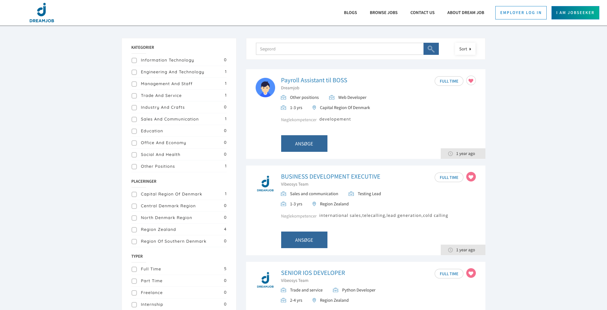This screenshot has width=607, height=310.
Task: Go to the Blogs menu item
Action: pyautogui.click(x=350, y=13)
